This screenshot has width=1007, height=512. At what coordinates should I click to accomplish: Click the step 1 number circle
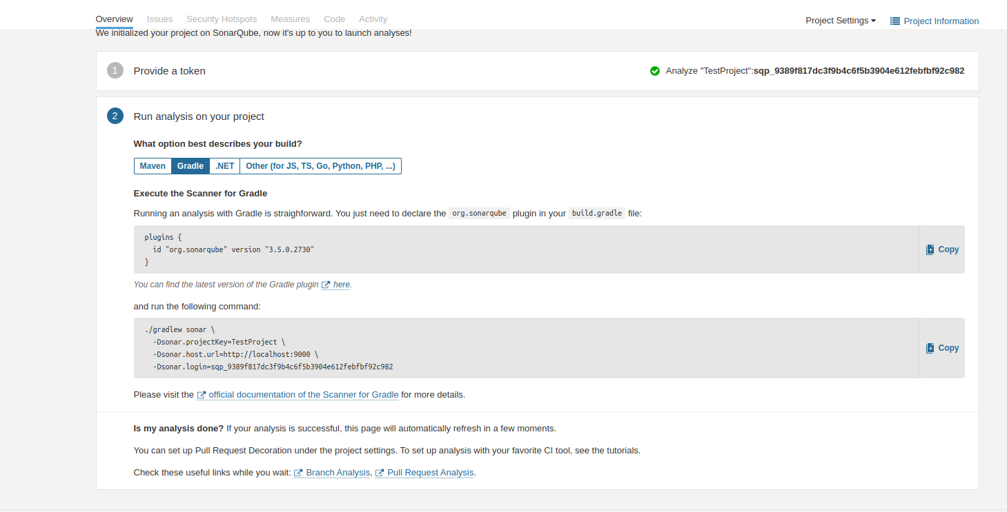coord(115,70)
